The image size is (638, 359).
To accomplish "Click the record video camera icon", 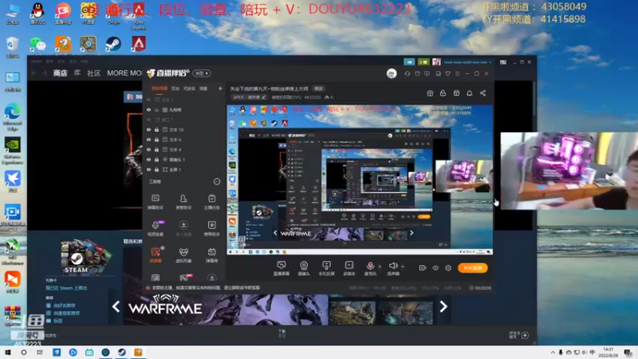I will (423, 268).
